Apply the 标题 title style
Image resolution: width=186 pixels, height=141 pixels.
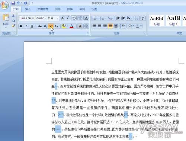point(157,20)
